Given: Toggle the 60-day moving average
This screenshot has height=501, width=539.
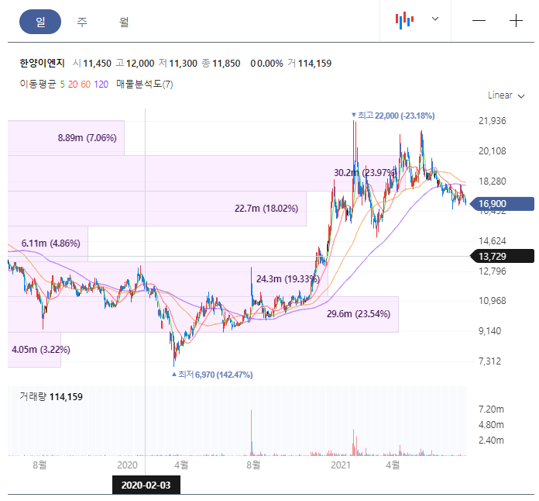Looking at the screenshot, I should coord(86,85).
